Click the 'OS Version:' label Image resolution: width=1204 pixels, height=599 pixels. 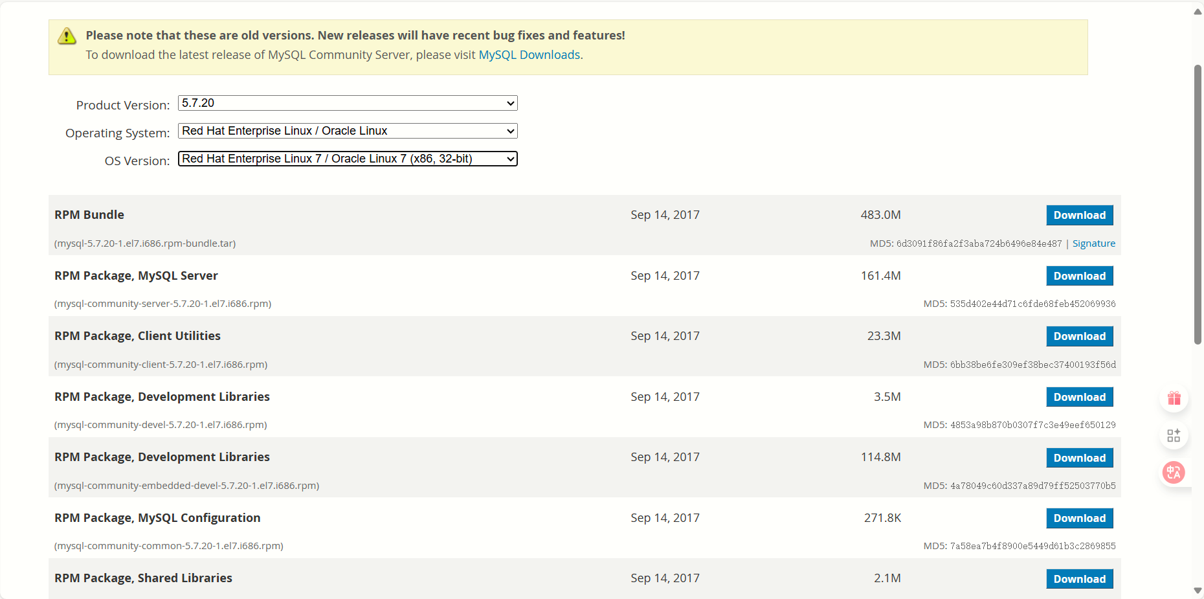(x=137, y=161)
